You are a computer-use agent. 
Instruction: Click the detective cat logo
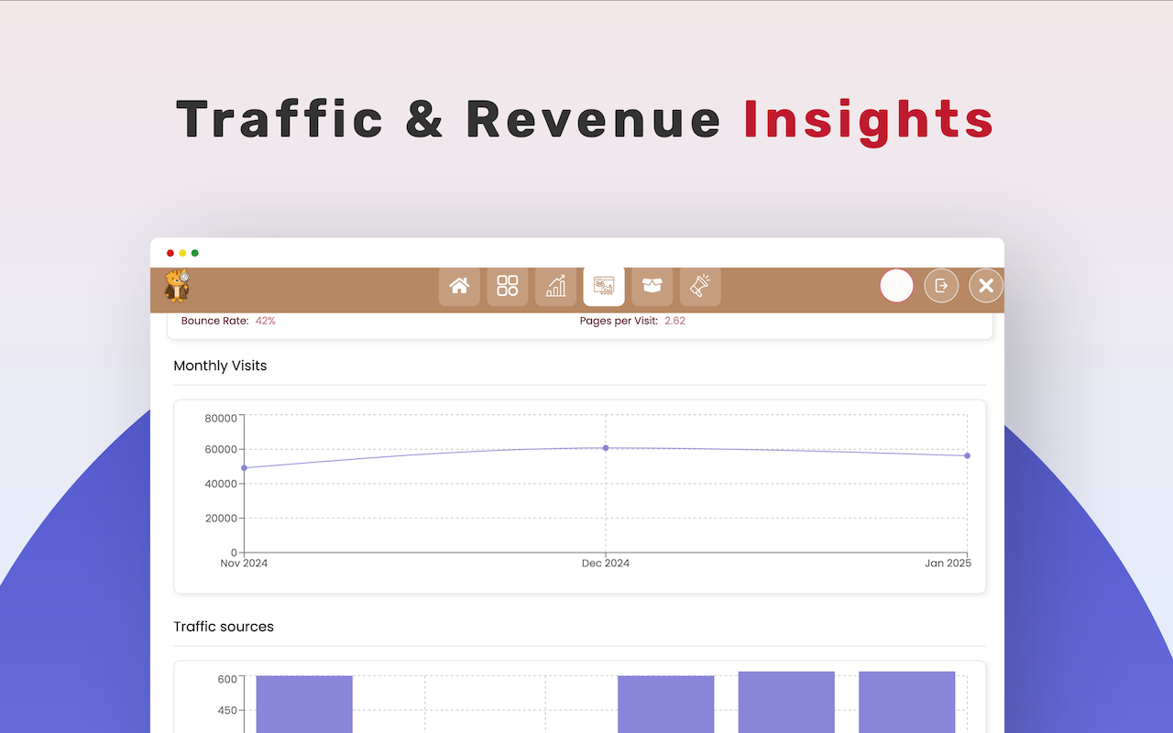tap(176, 286)
